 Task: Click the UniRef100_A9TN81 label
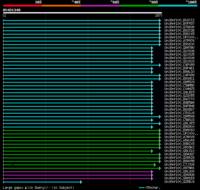coord(179,168)
